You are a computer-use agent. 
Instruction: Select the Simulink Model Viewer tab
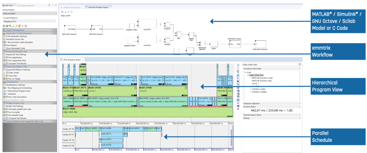pyautogui.click(x=98, y=7)
